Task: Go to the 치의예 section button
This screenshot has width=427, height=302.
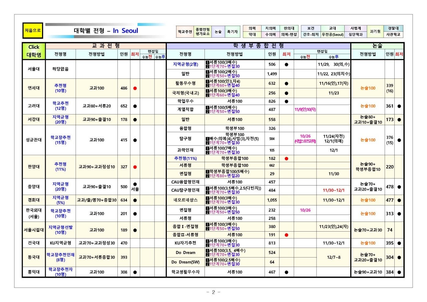Action: 271,29
